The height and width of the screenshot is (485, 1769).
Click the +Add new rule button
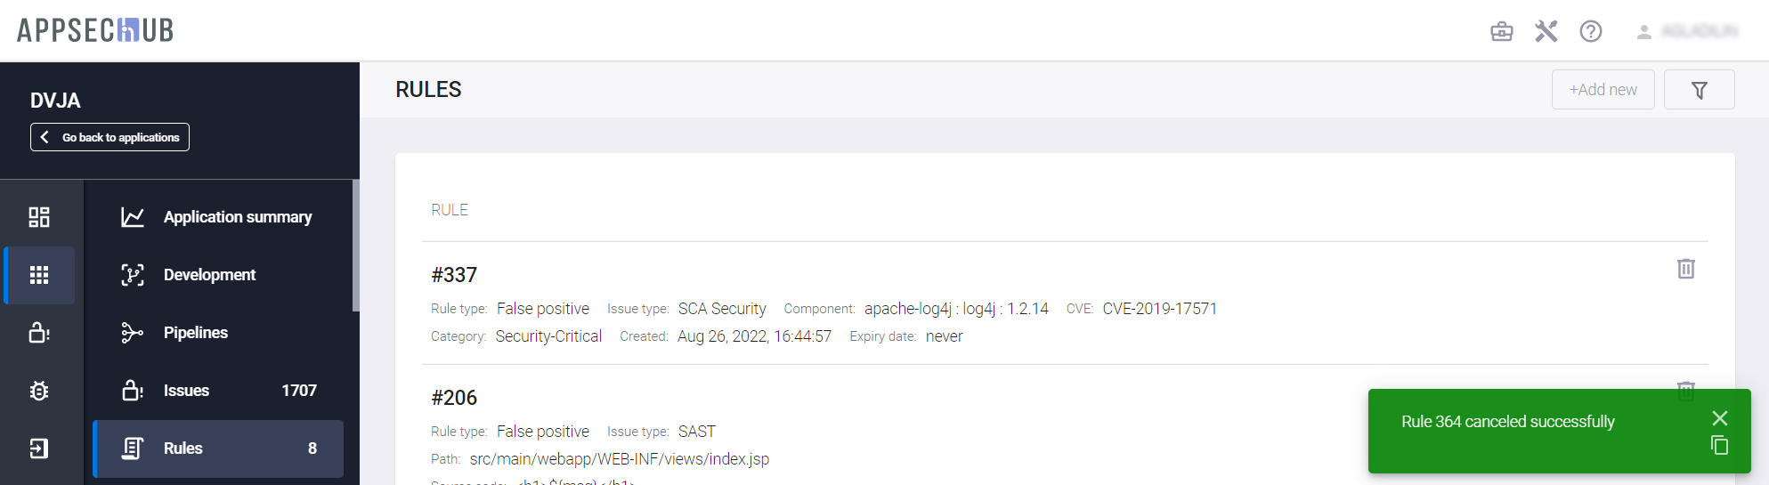point(1603,90)
